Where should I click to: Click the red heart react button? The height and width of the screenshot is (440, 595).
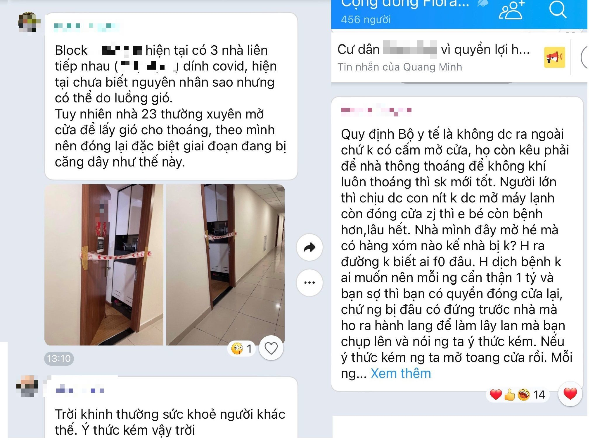tap(570, 394)
